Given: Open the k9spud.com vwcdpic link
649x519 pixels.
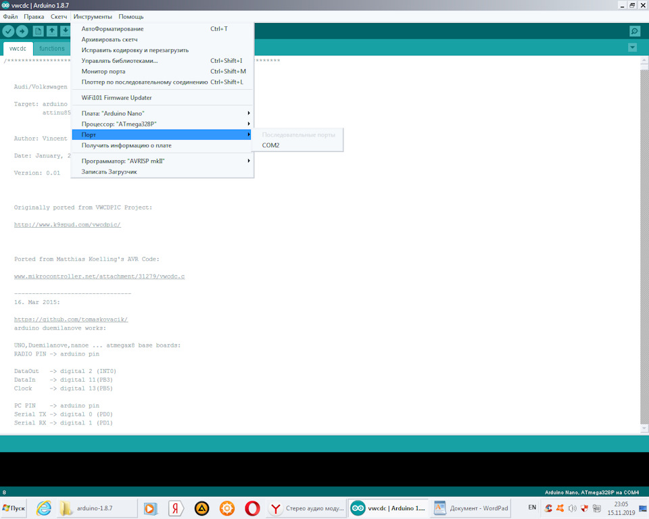Looking at the screenshot, I should pyautogui.click(x=68, y=225).
